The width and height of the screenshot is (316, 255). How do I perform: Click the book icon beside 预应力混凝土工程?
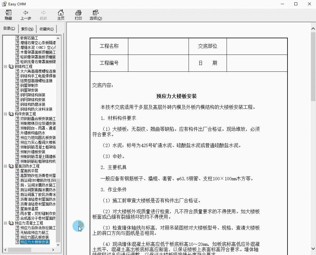(11, 223)
